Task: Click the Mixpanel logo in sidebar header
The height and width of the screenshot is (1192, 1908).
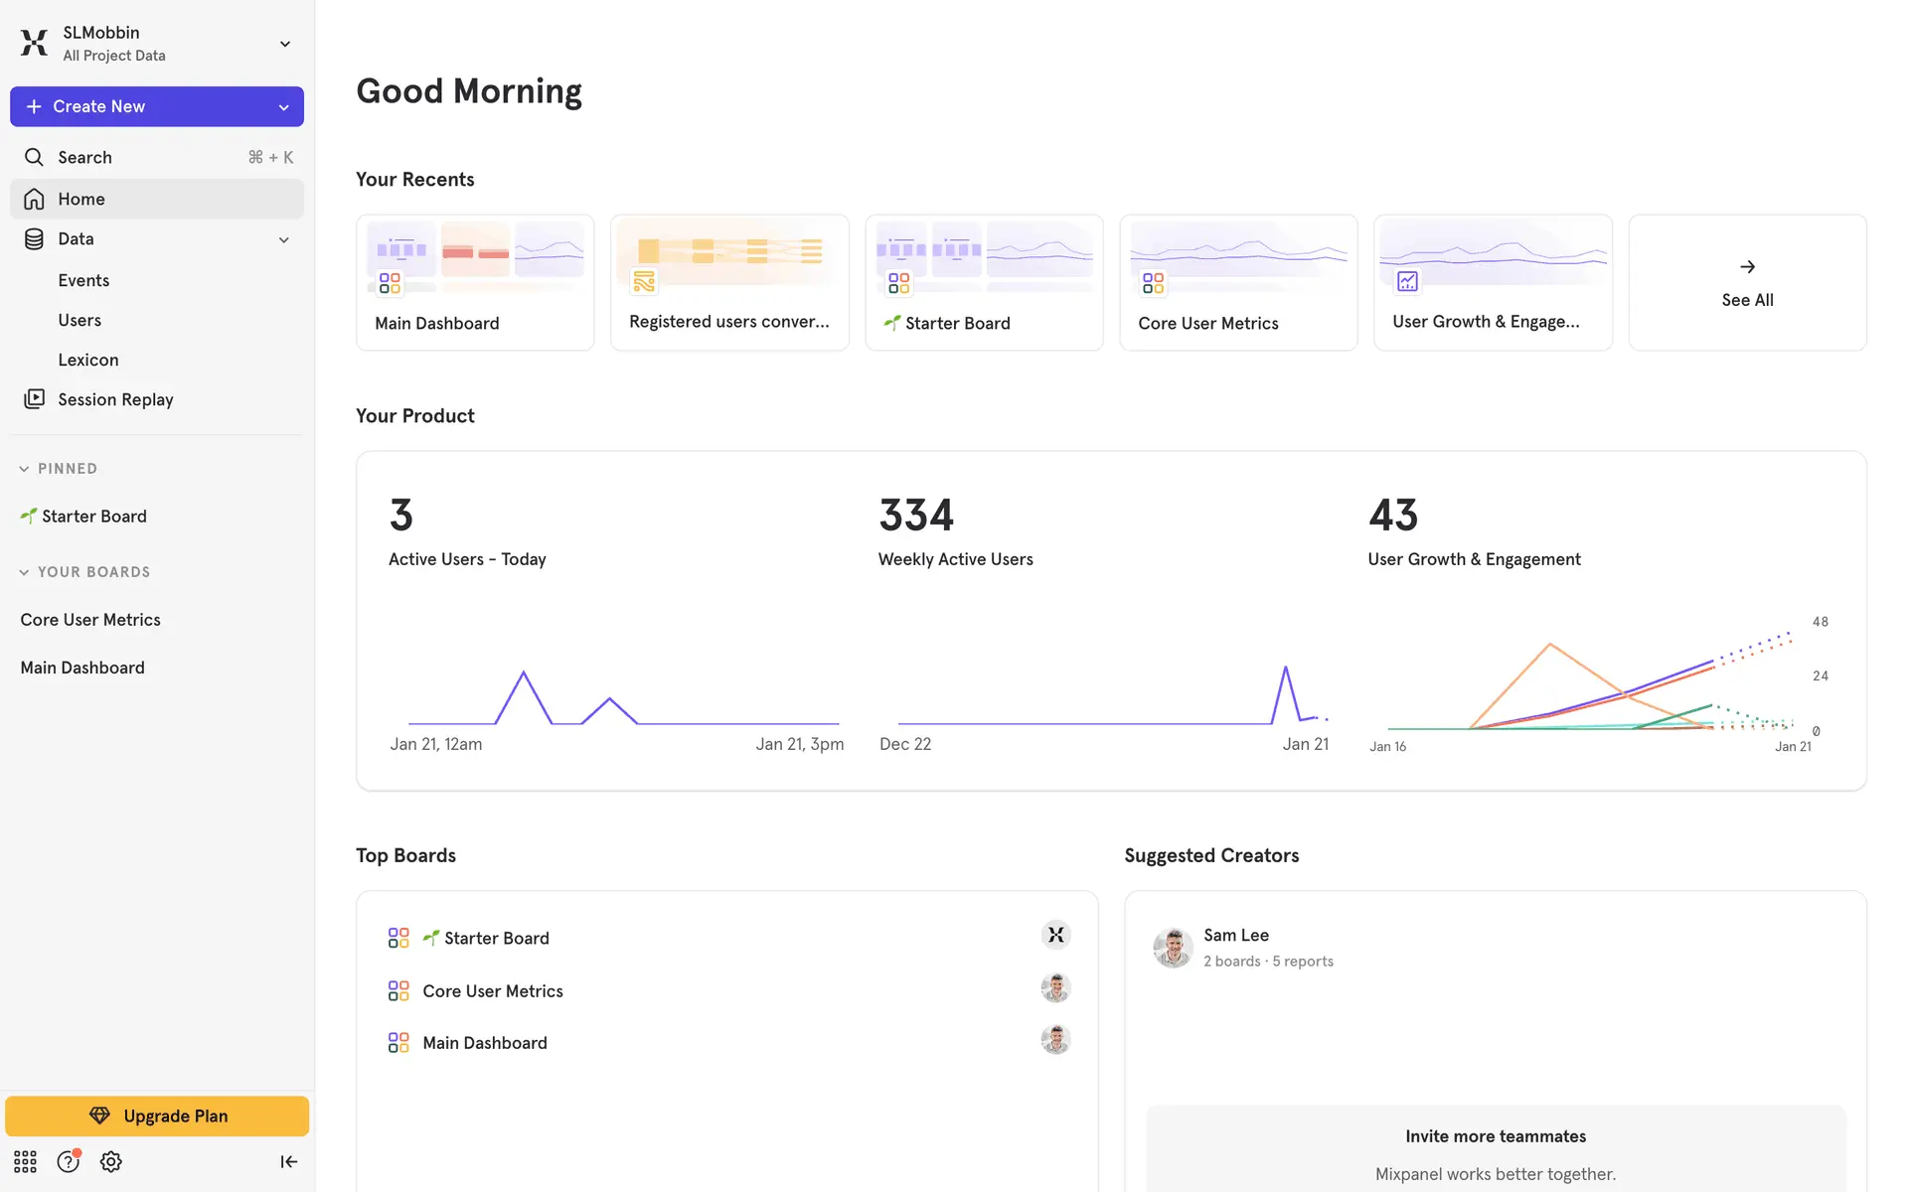Action: [34, 43]
